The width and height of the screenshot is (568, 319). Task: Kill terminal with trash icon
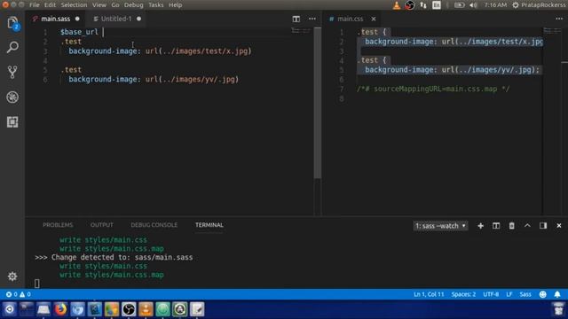click(x=511, y=226)
